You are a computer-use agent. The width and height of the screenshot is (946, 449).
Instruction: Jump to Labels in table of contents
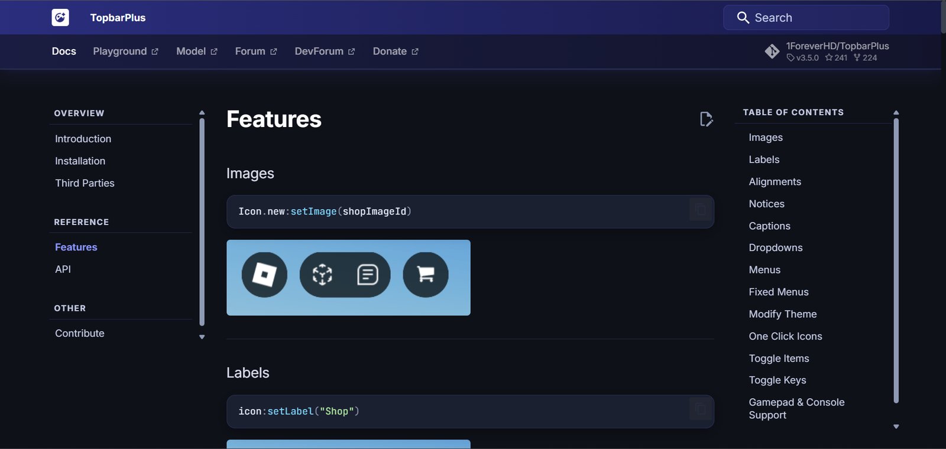pos(764,160)
